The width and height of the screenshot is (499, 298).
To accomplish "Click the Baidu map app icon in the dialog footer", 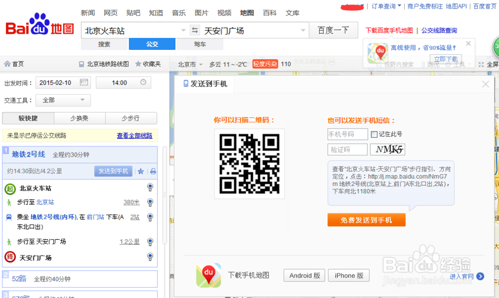I will (209, 275).
